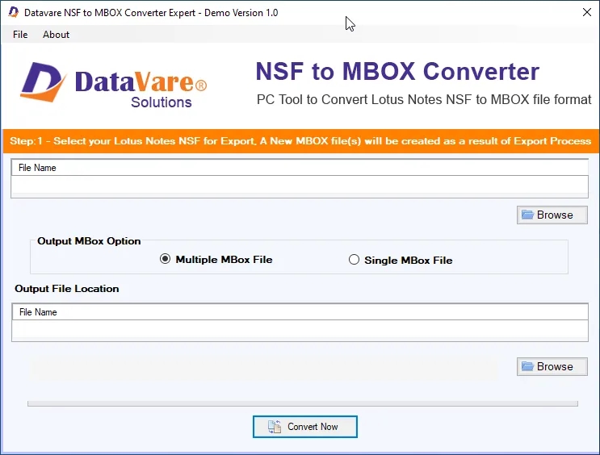Click the Datavare app icon in title bar
This screenshot has width=600, height=455.
tap(14, 12)
